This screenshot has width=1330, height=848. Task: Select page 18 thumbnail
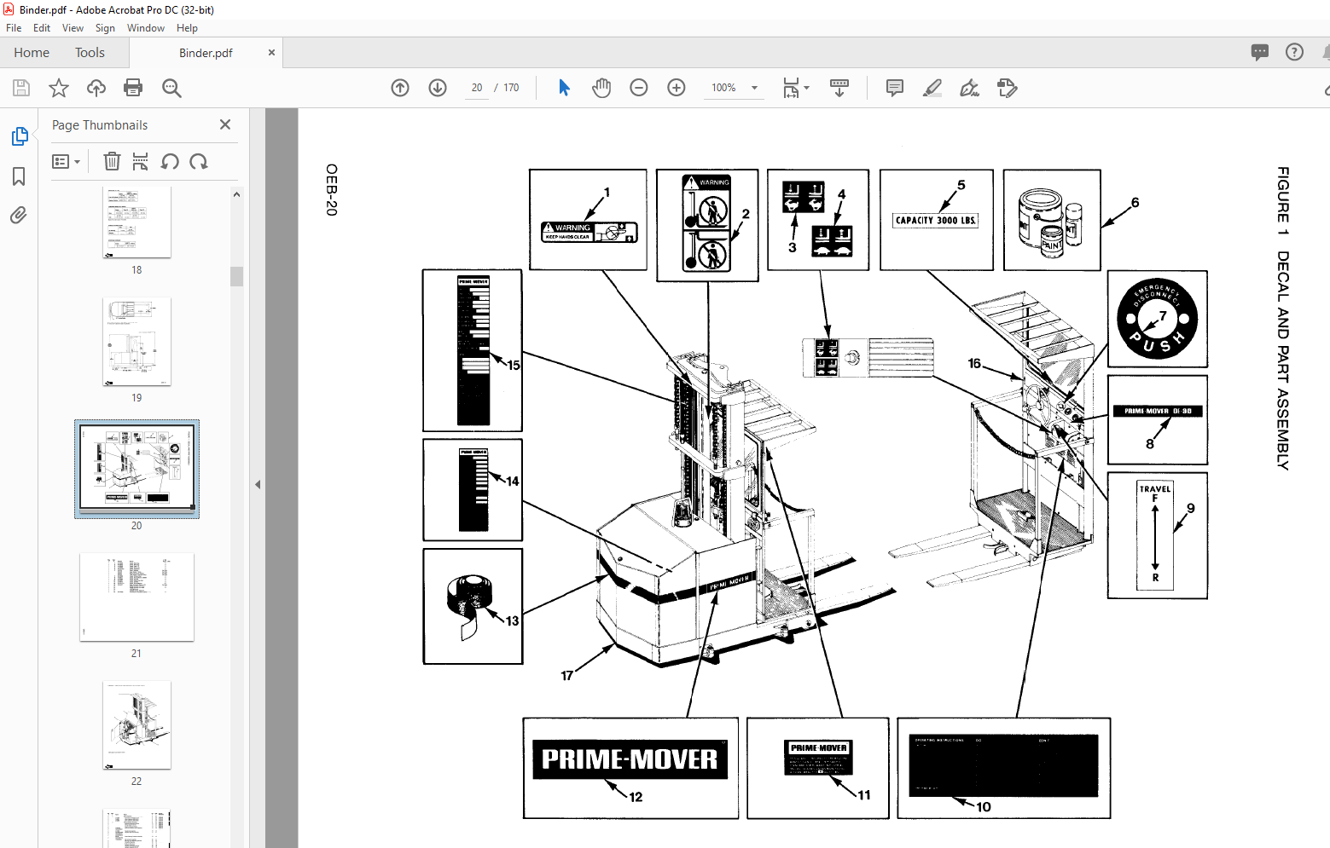click(136, 223)
